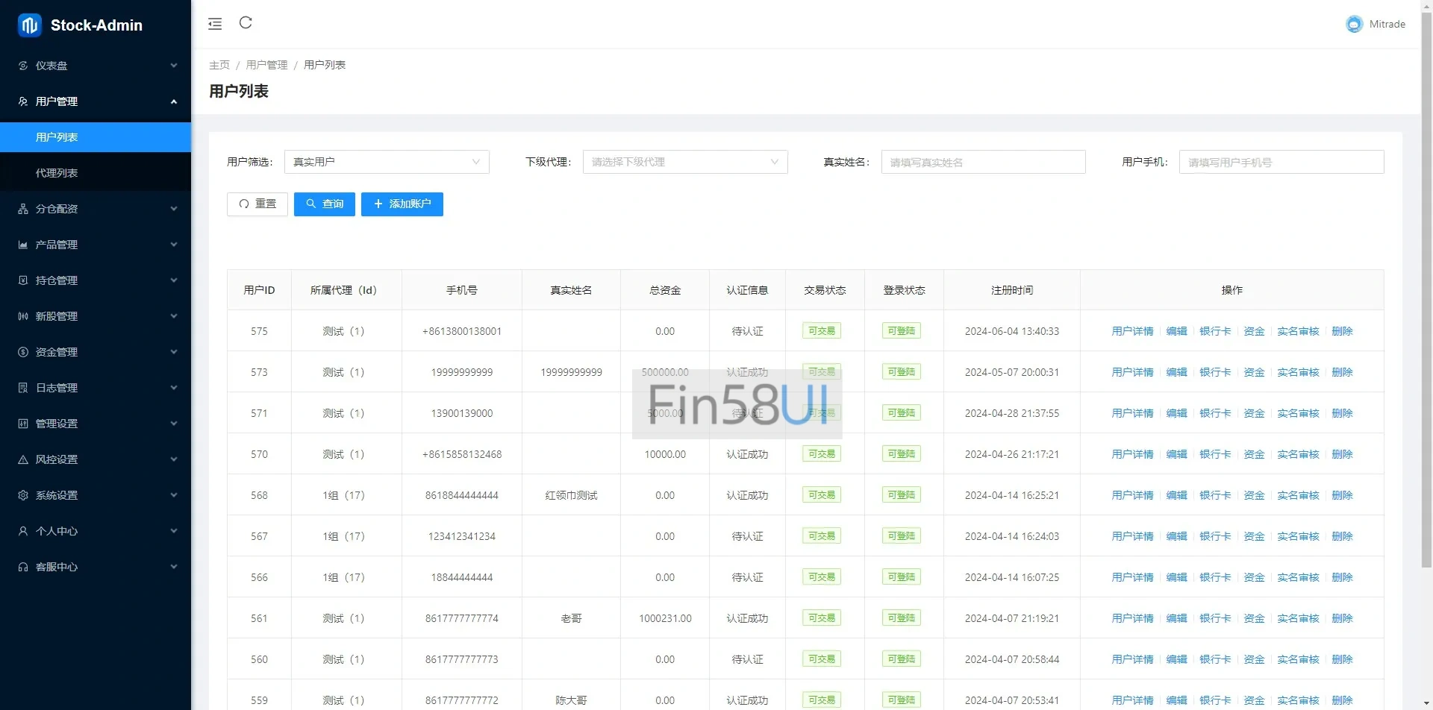
Task: Expand the 产品管理 sidebar menu
Action: 96,245
